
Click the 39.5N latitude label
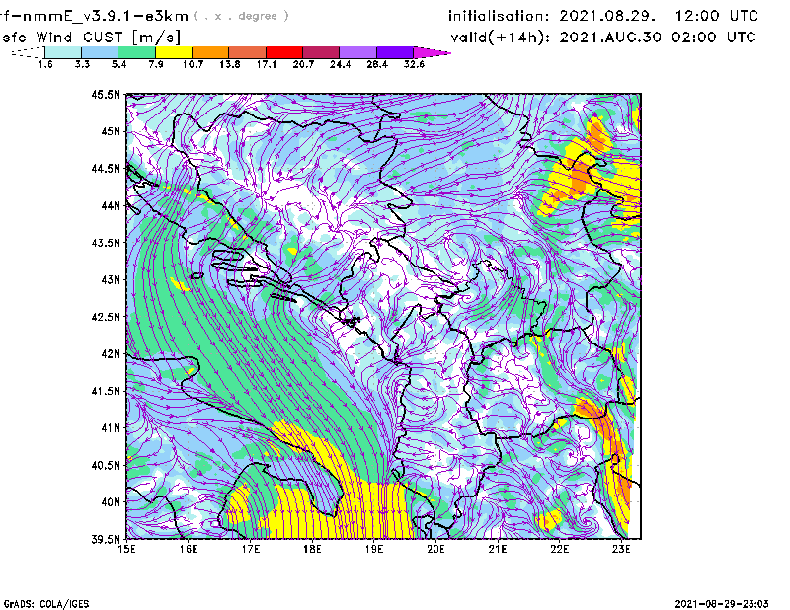(106, 540)
